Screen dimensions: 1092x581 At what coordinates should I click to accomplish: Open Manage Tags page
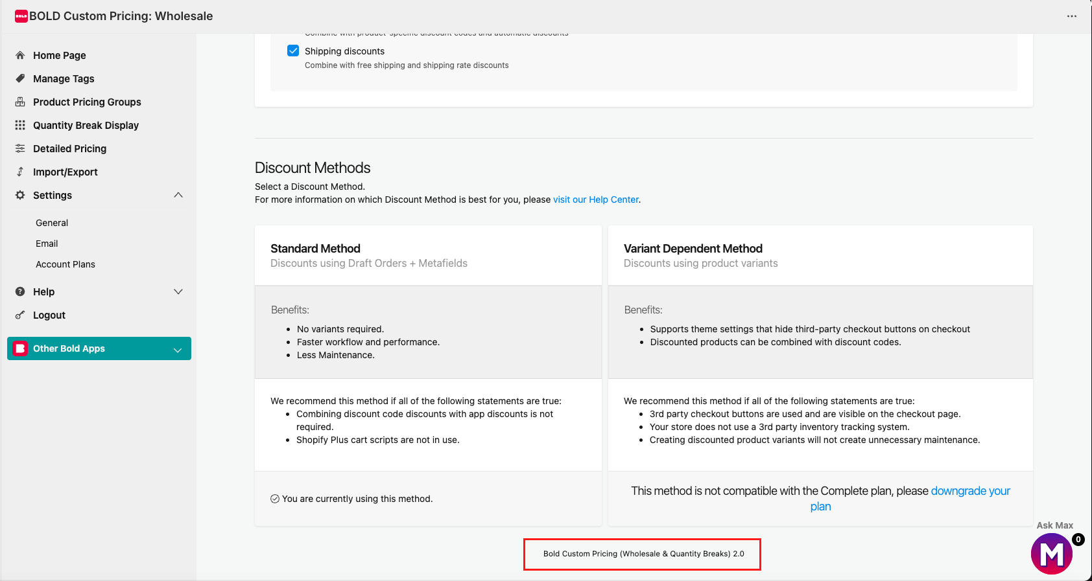(64, 78)
